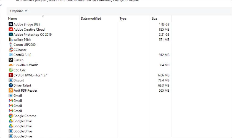The width and height of the screenshot is (232, 138).
Task: Select the Driver Talent gear icon
Action: click(11, 85)
